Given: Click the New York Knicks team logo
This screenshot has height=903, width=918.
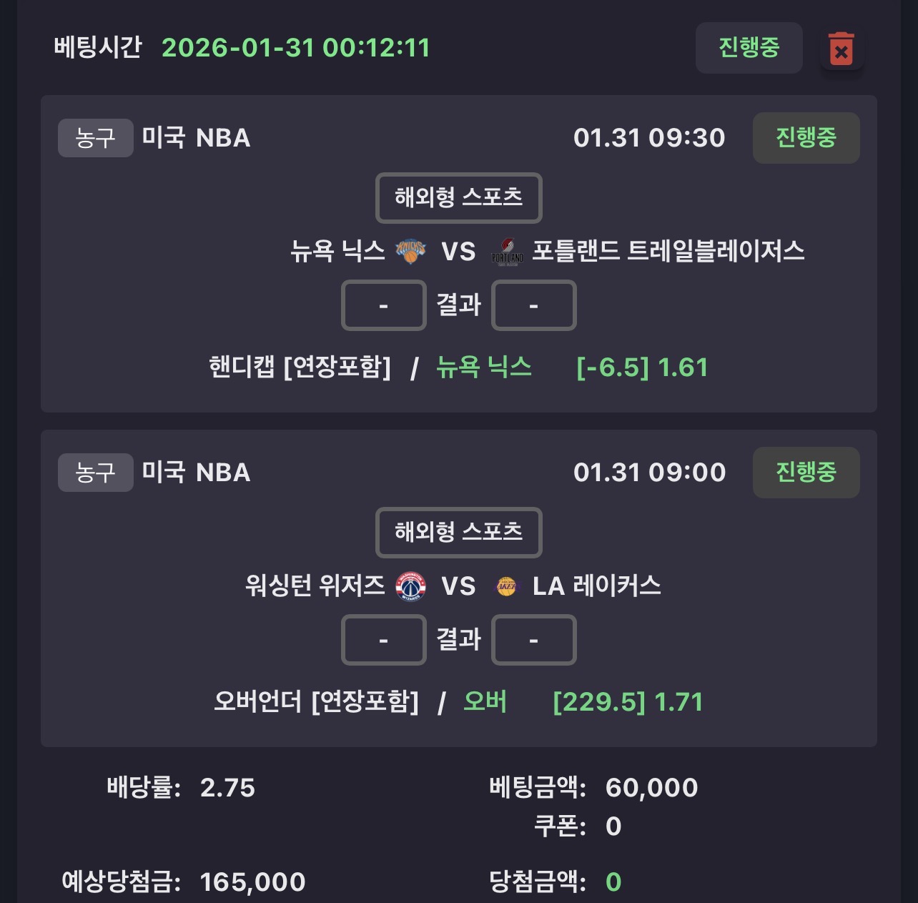Looking at the screenshot, I should [x=411, y=252].
